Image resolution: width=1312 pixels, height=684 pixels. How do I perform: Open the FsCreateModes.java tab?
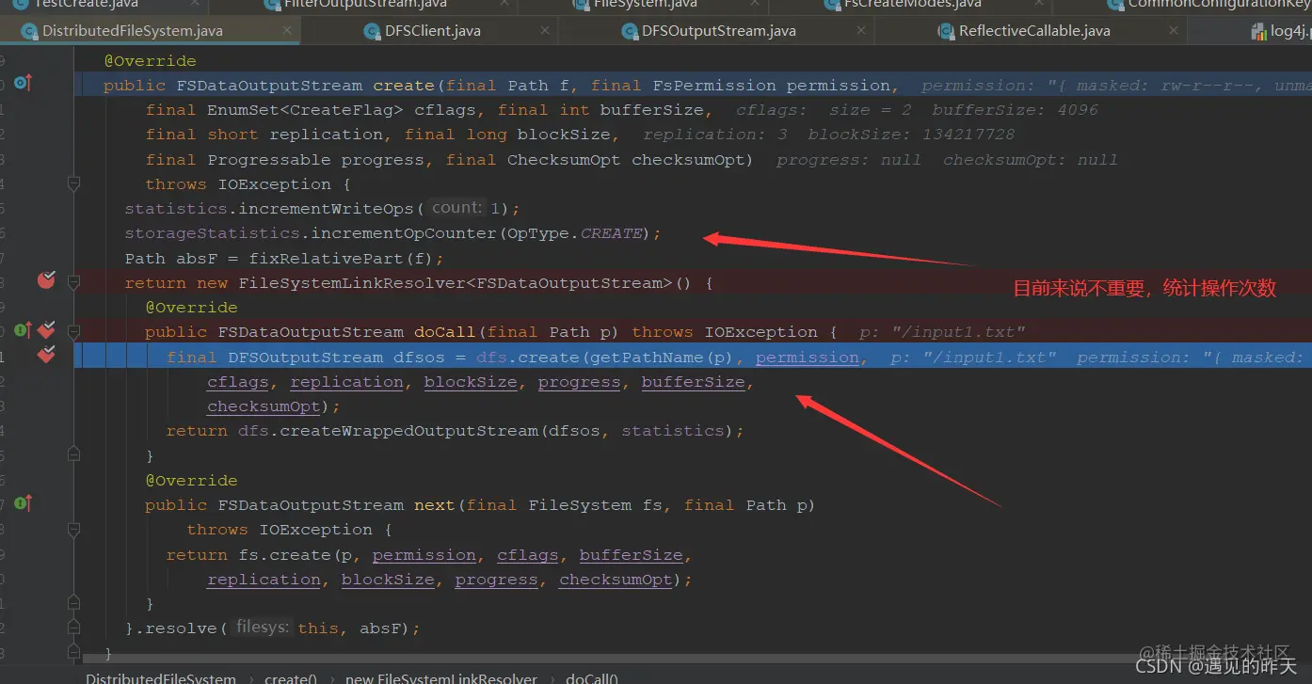point(911,5)
